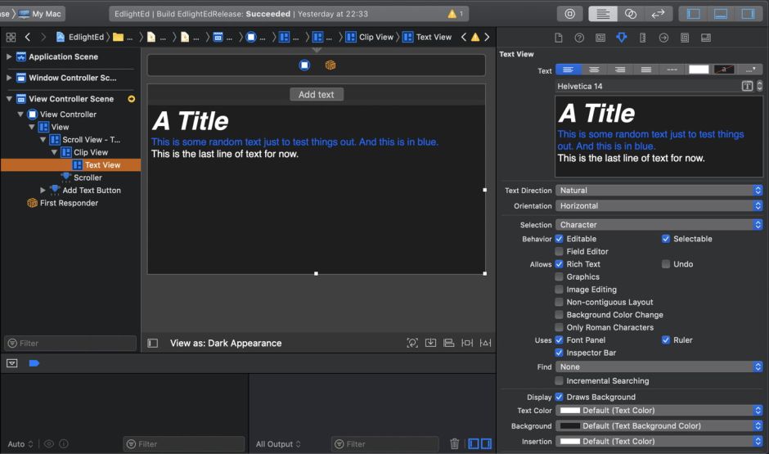The image size is (769, 454).
Task: Open the Quick Help inspector
Action: pos(579,38)
